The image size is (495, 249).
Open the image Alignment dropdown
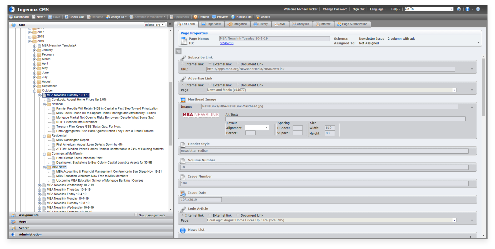(257, 128)
